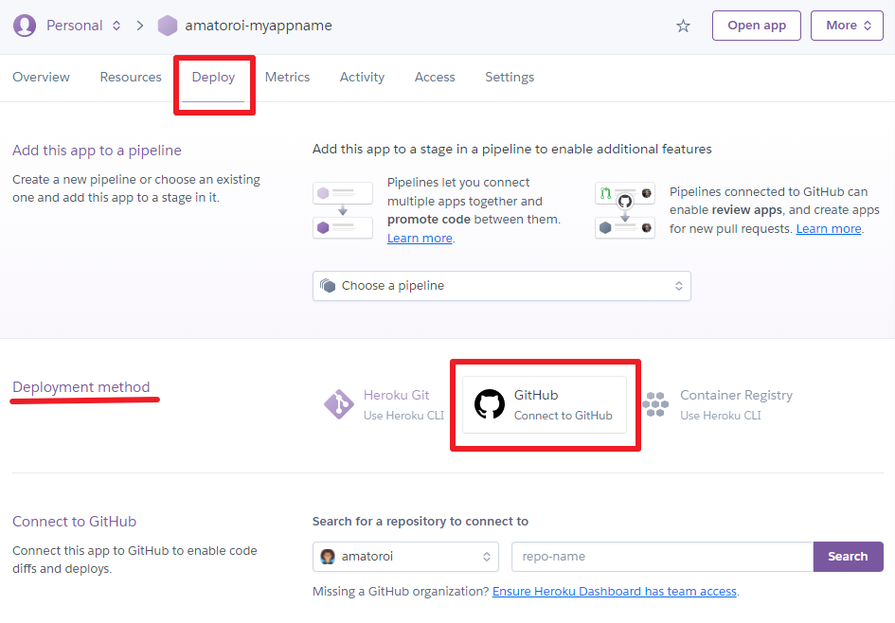Open the Personal account switcher dropdown
The height and width of the screenshot is (623, 895).
click(x=84, y=26)
